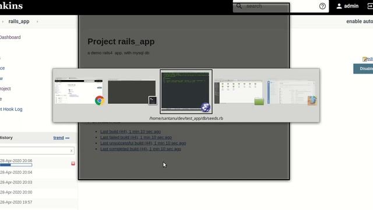Select the dark terminal window thumbnail
The height and width of the screenshot is (210, 373).
pyautogui.click(x=132, y=92)
